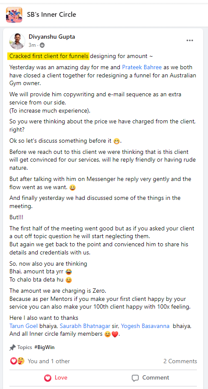View the care reaction emoji icon
The width and height of the screenshot is (208, 389).
click(21, 361)
